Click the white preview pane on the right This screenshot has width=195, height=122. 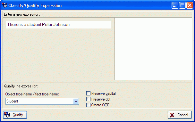click(x=154, y=49)
